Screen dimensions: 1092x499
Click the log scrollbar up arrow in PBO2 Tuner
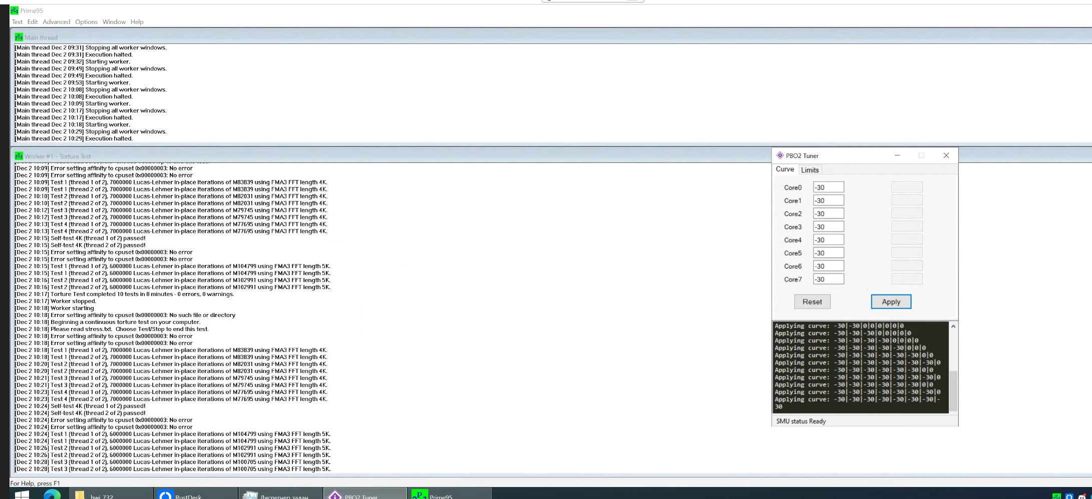coord(953,326)
